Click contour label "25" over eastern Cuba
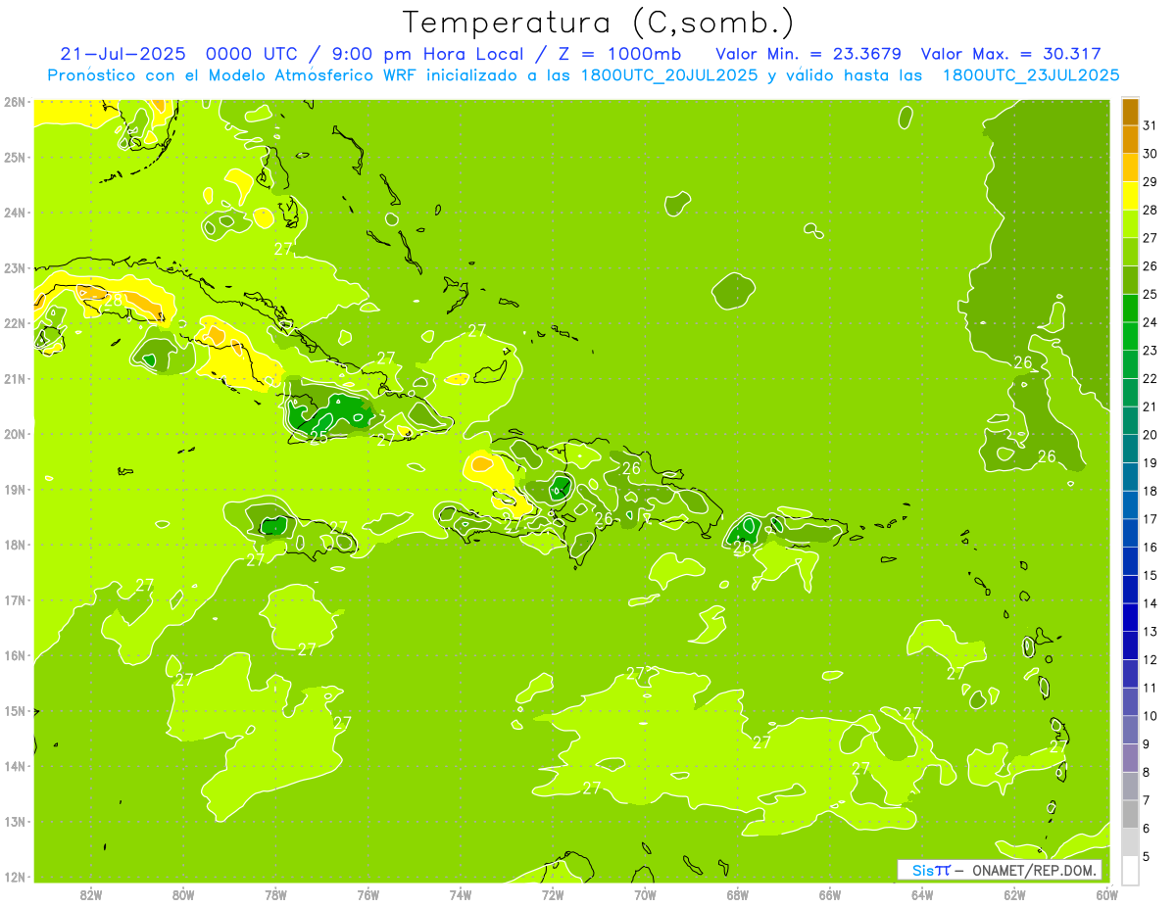Image resolution: width=1176 pixels, height=908 pixels. (x=318, y=437)
